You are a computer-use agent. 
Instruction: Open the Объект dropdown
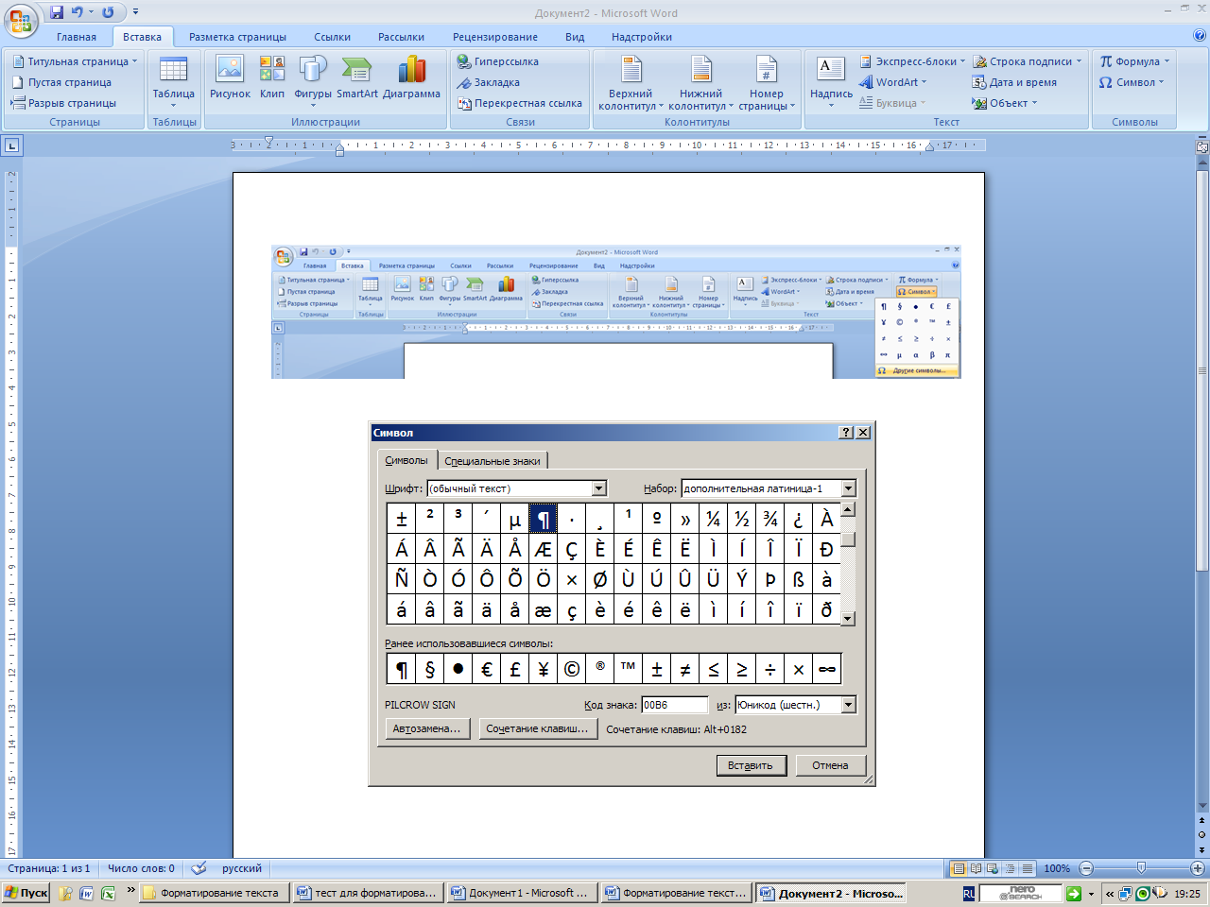[1005, 103]
